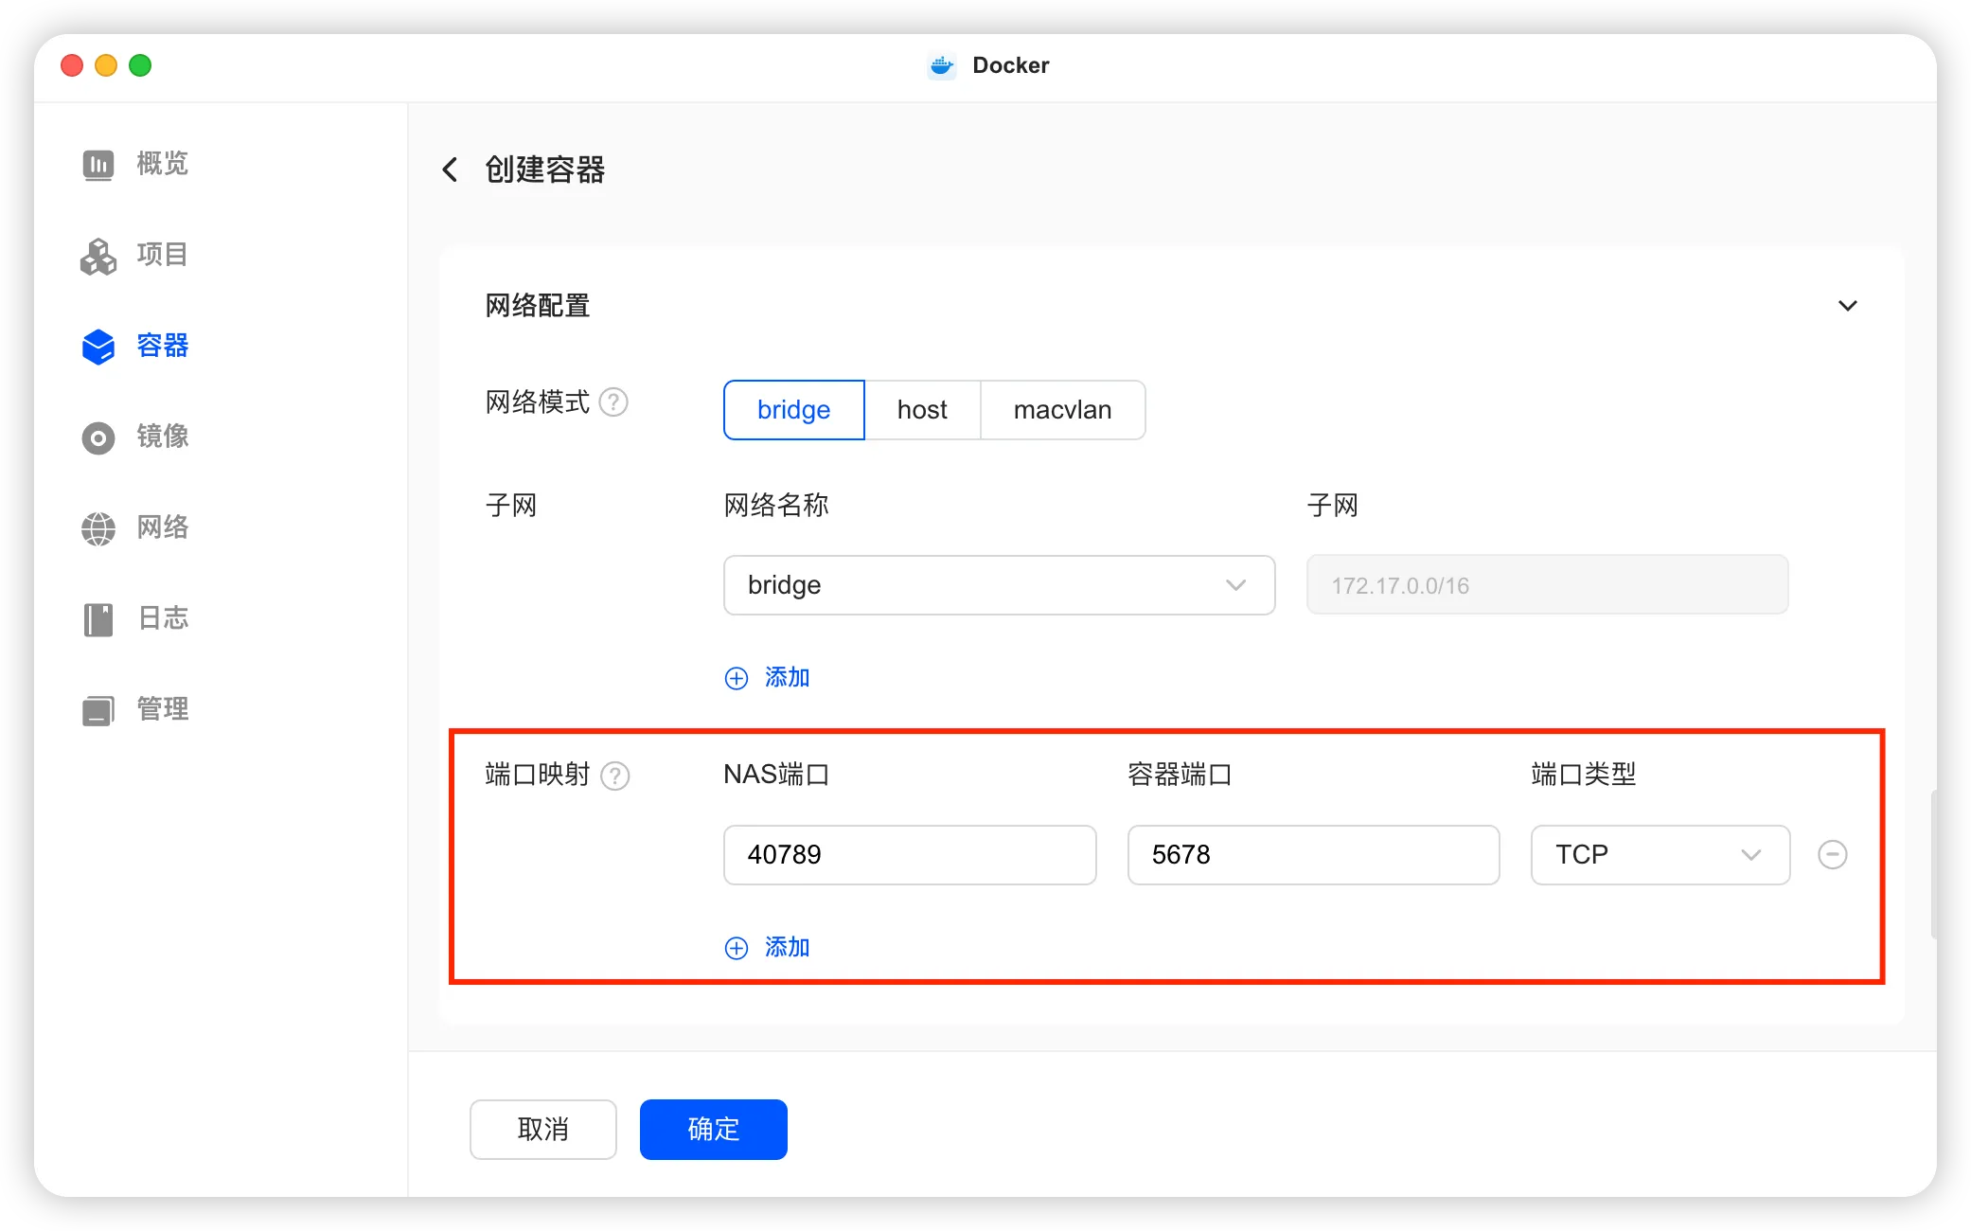
Task: Open the 镜像 image disc icon
Action: [98, 437]
